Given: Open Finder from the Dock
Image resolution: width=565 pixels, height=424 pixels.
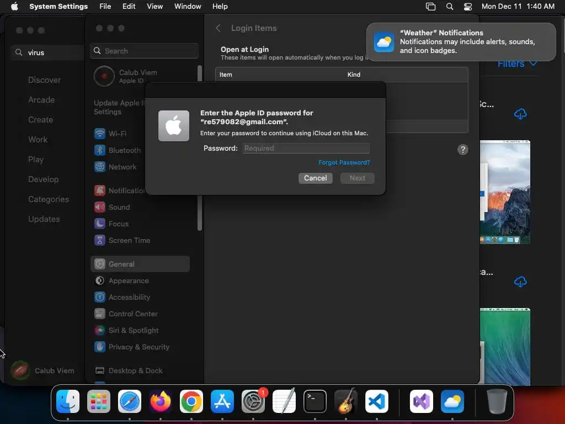Looking at the screenshot, I should click(68, 401).
